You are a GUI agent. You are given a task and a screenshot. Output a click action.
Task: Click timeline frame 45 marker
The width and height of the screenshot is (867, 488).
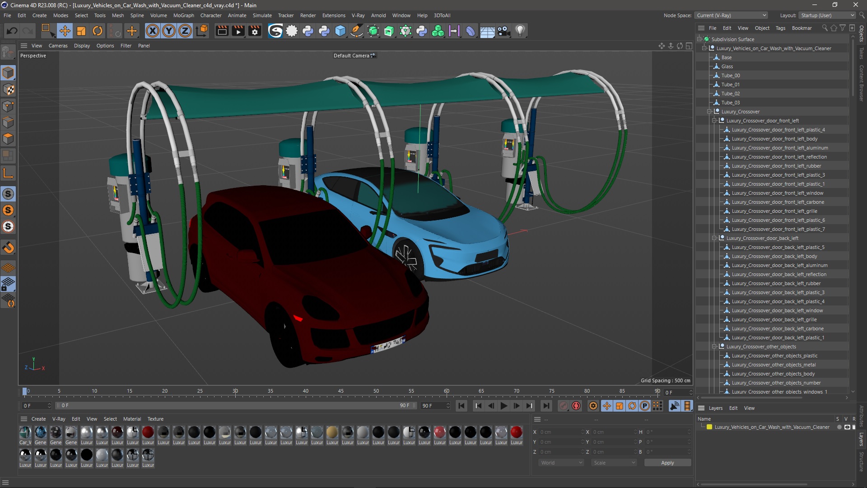pos(341,391)
